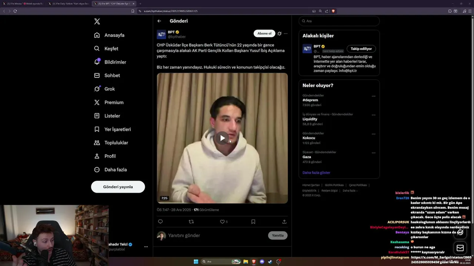The width and height of the screenshot is (474, 266).
Task: Click the browser reload button
Action: [x=15, y=11]
